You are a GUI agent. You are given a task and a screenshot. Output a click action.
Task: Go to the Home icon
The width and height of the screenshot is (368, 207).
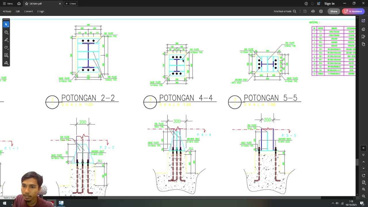click(x=19, y=4)
